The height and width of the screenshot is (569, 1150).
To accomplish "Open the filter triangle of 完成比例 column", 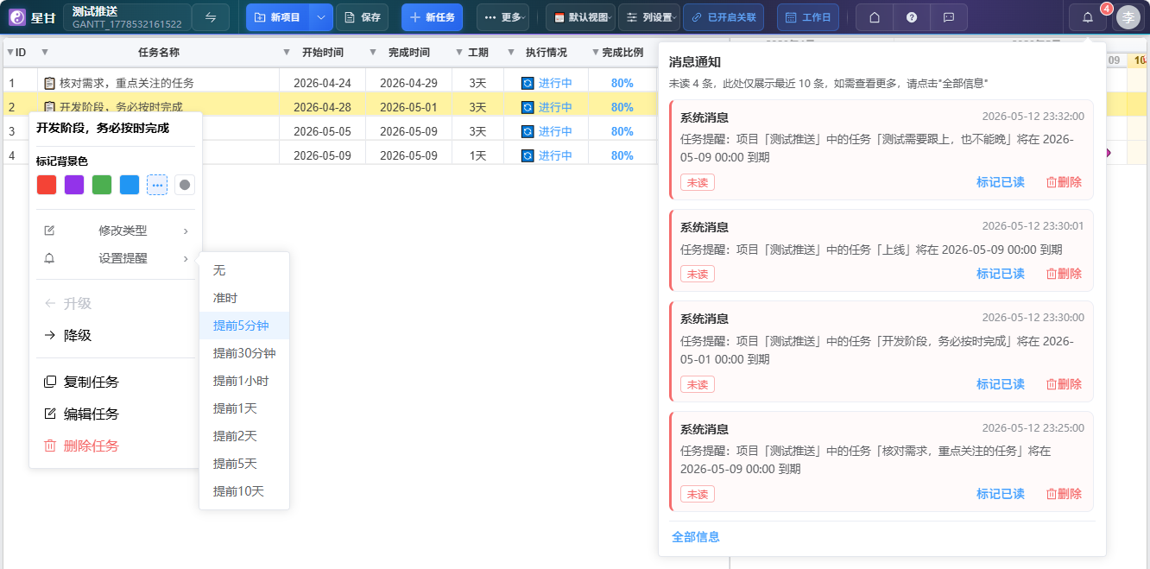I will 596,53.
